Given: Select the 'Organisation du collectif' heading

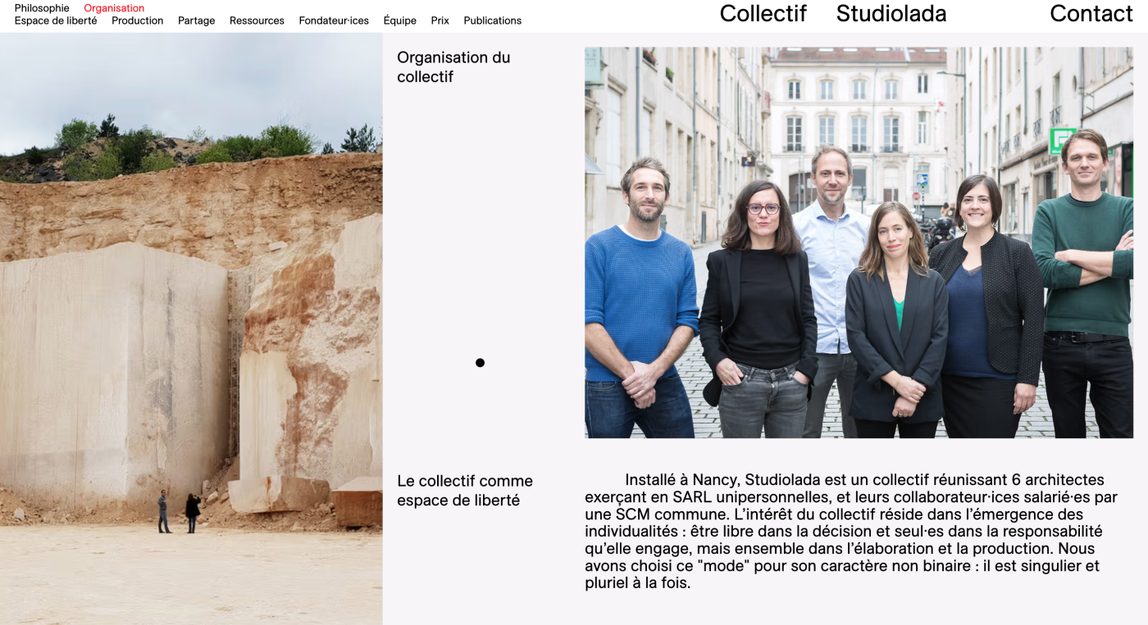Looking at the screenshot, I should pyautogui.click(x=453, y=67).
